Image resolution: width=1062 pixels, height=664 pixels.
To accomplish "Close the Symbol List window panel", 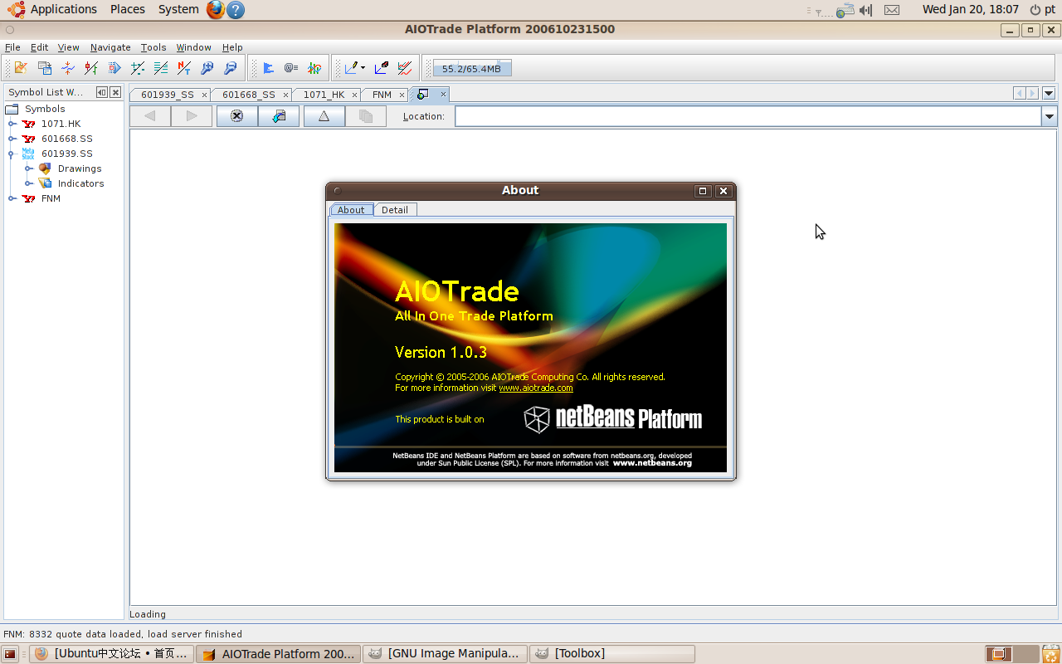I will tap(115, 92).
